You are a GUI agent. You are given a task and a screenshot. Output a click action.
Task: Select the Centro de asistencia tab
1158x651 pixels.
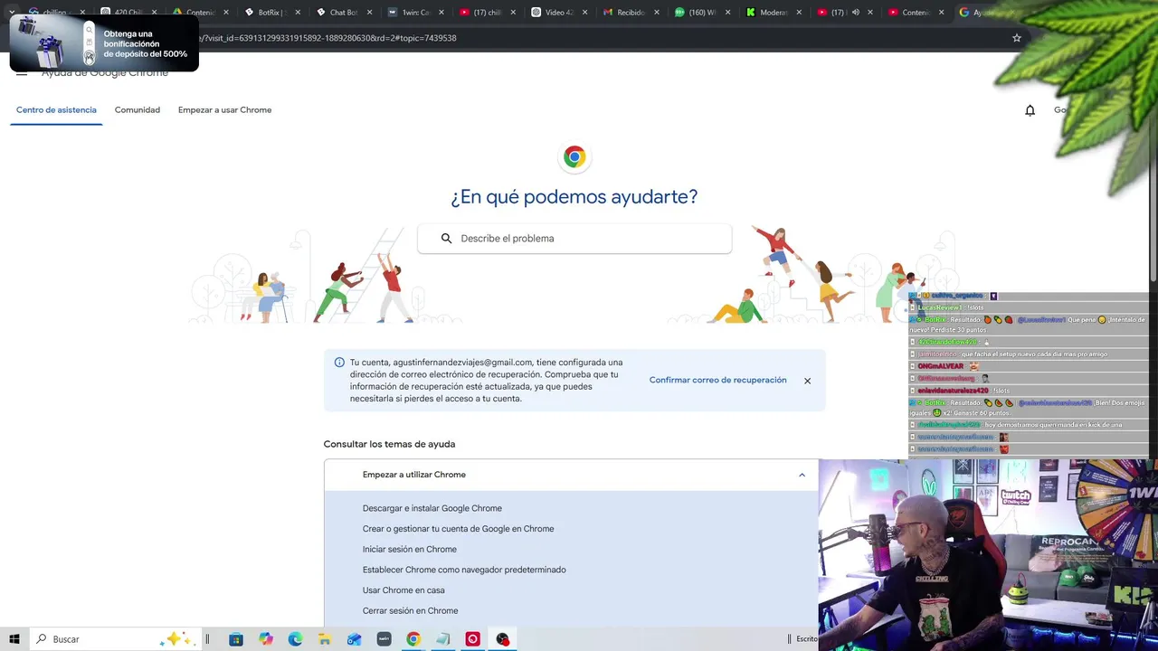pyautogui.click(x=56, y=110)
